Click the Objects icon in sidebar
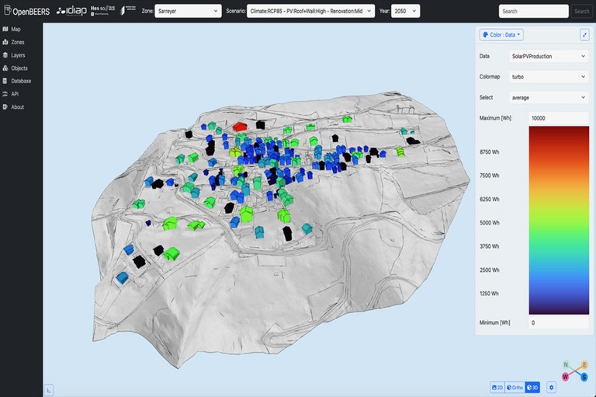This screenshot has width=596, height=397. coord(5,68)
